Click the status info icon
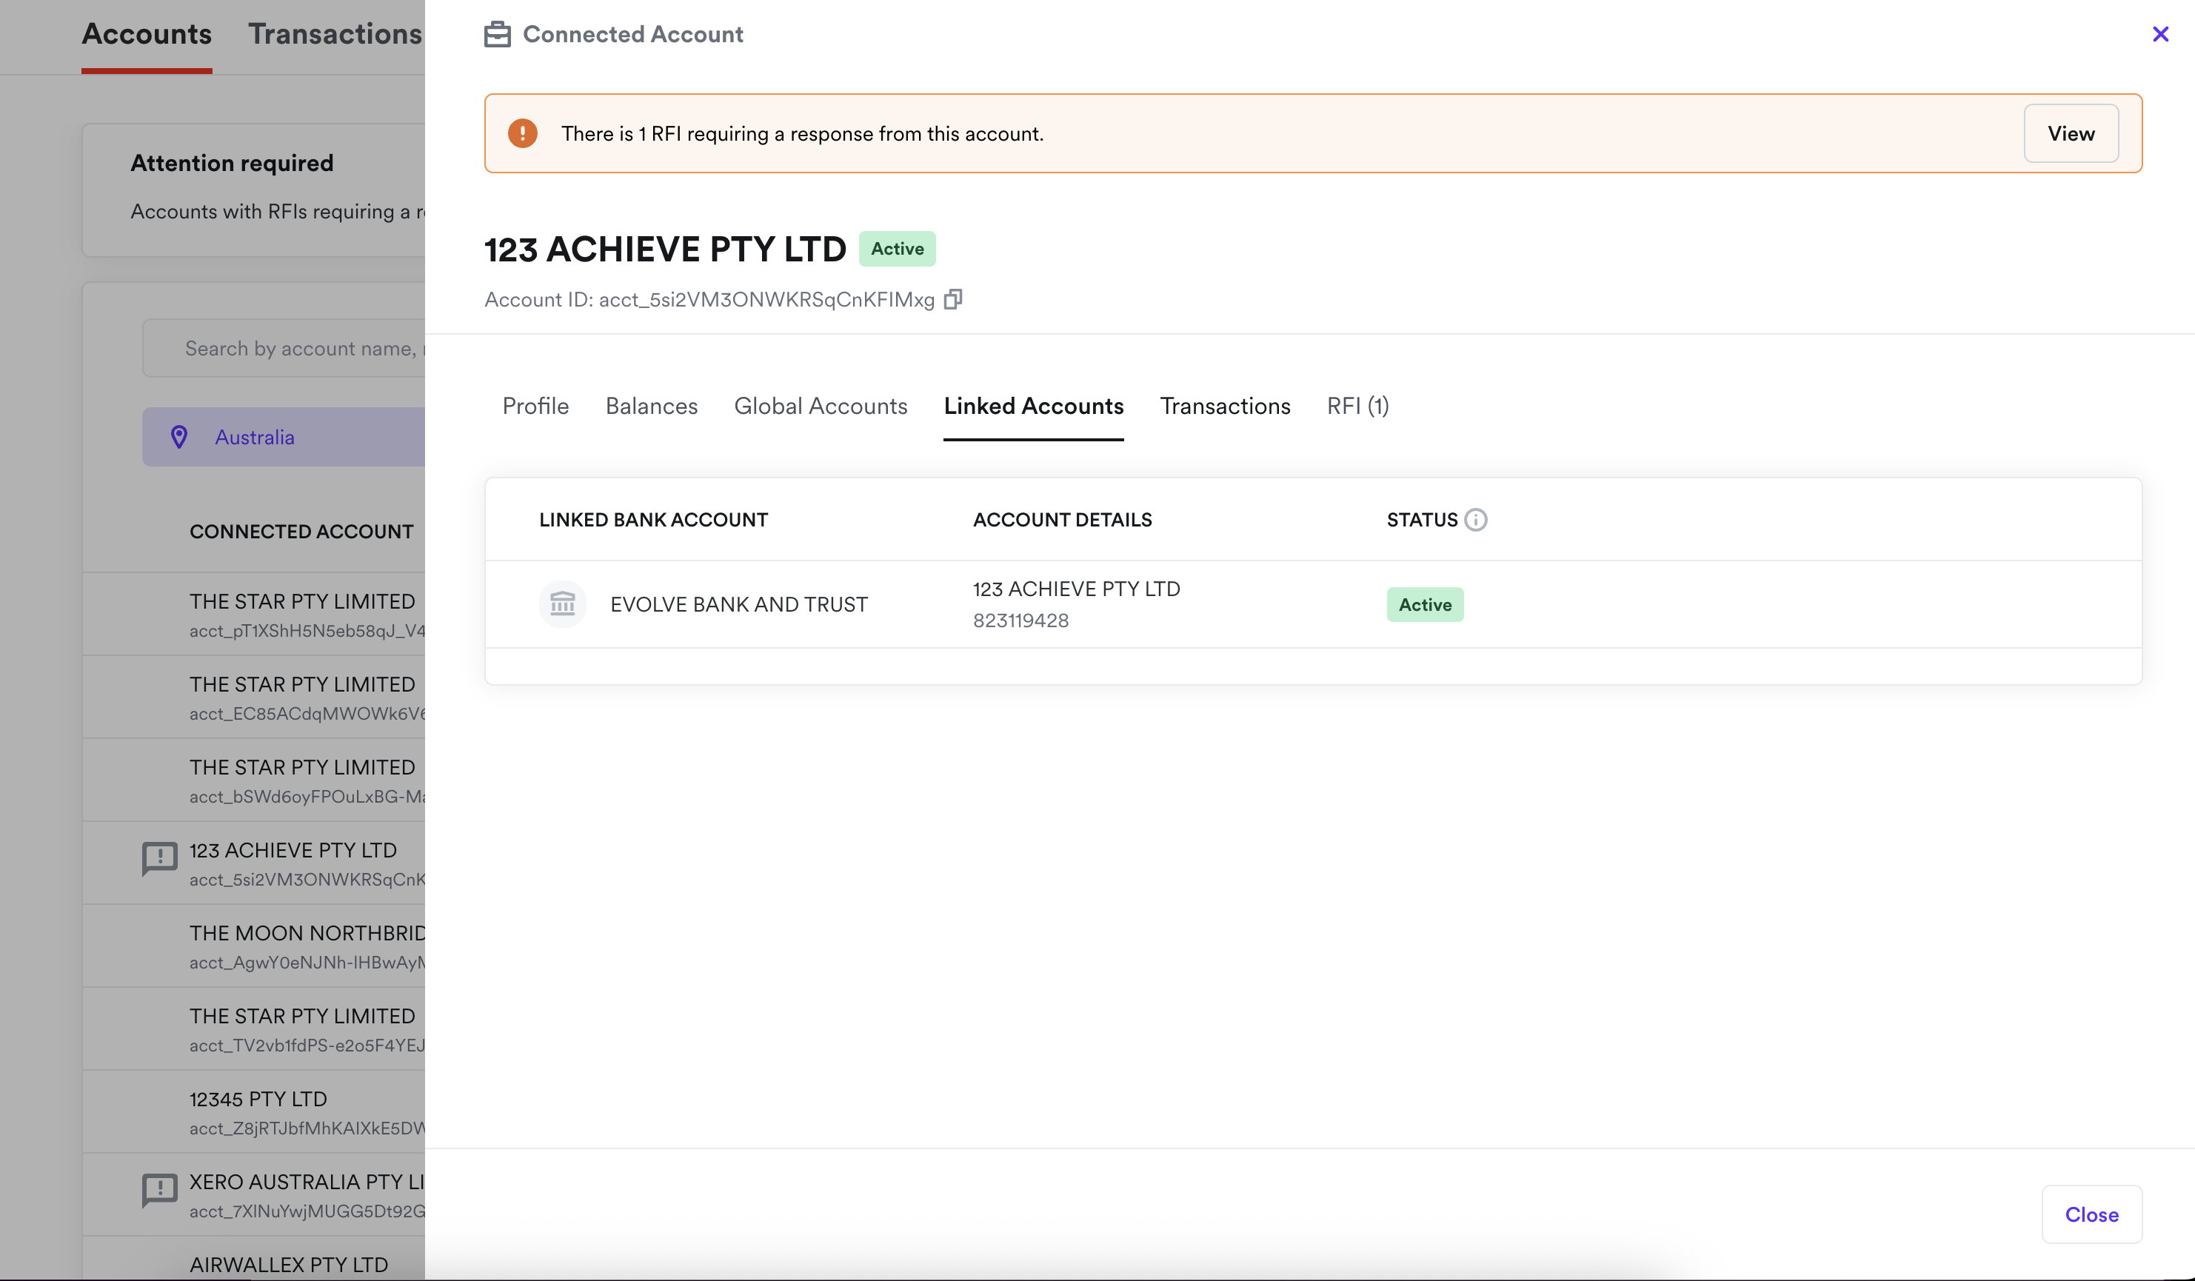This screenshot has width=2195, height=1281. click(x=1475, y=520)
